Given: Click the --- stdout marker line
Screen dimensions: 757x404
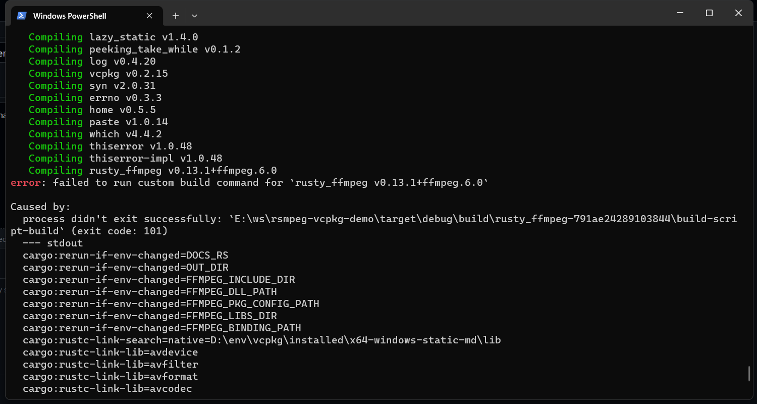Looking at the screenshot, I should point(50,243).
